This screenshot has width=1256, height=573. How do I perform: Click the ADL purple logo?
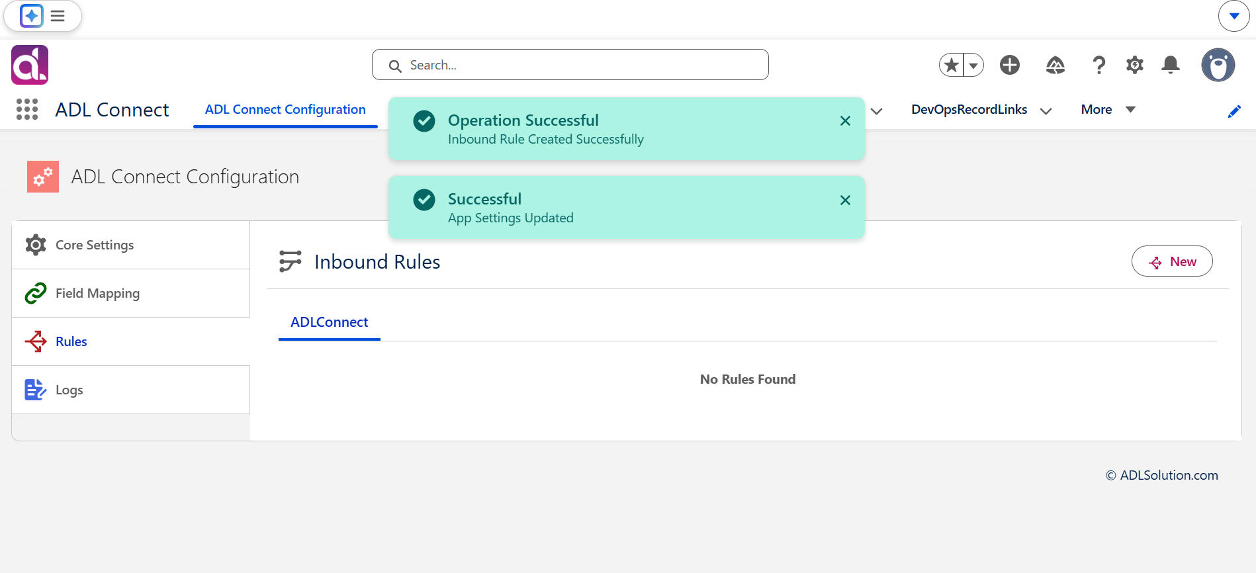(30, 65)
